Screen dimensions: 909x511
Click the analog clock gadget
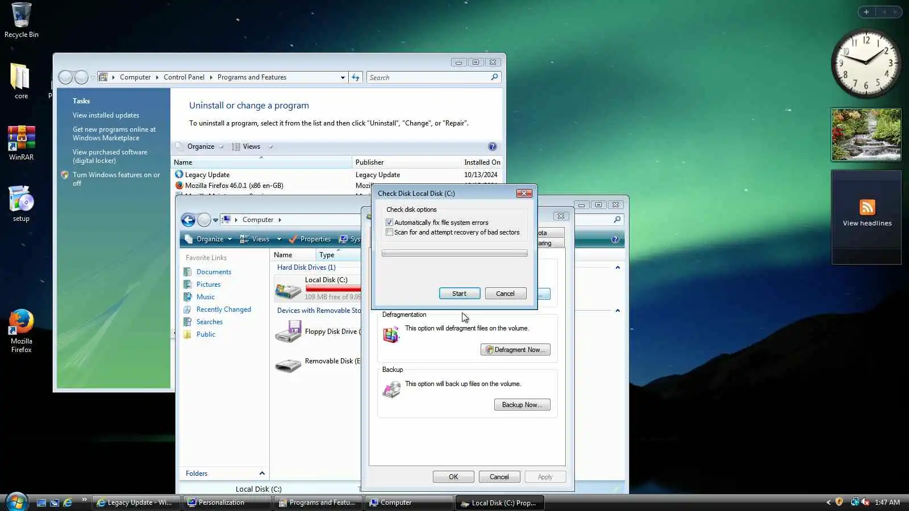pyautogui.click(x=866, y=62)
